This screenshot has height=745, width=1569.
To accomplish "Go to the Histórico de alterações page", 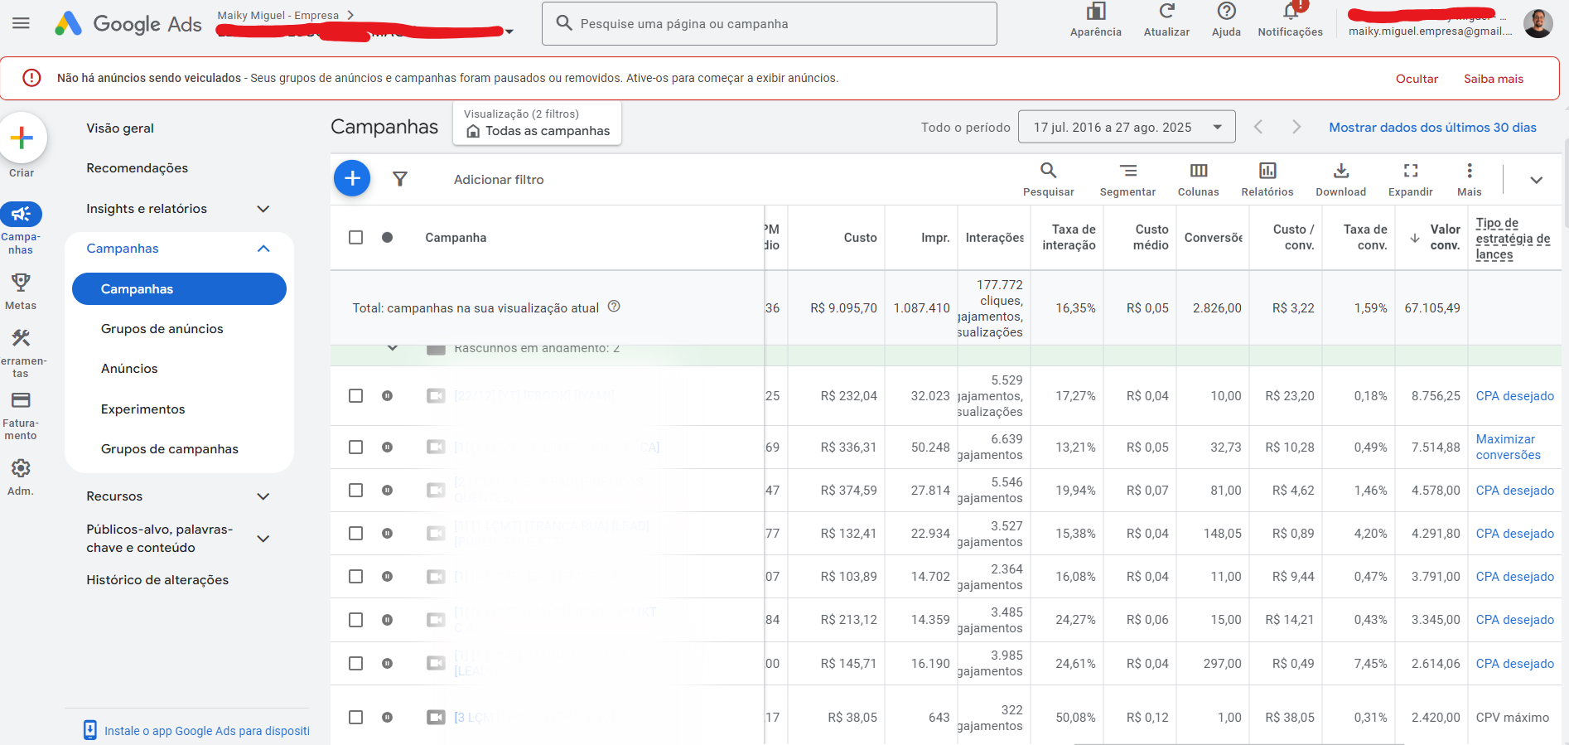I will click(157, 580).
